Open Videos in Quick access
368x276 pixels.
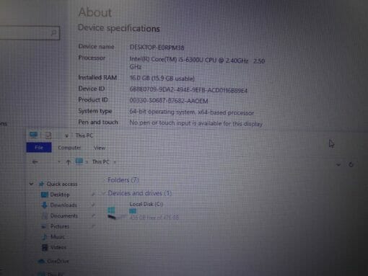click(x=58, y=247)
